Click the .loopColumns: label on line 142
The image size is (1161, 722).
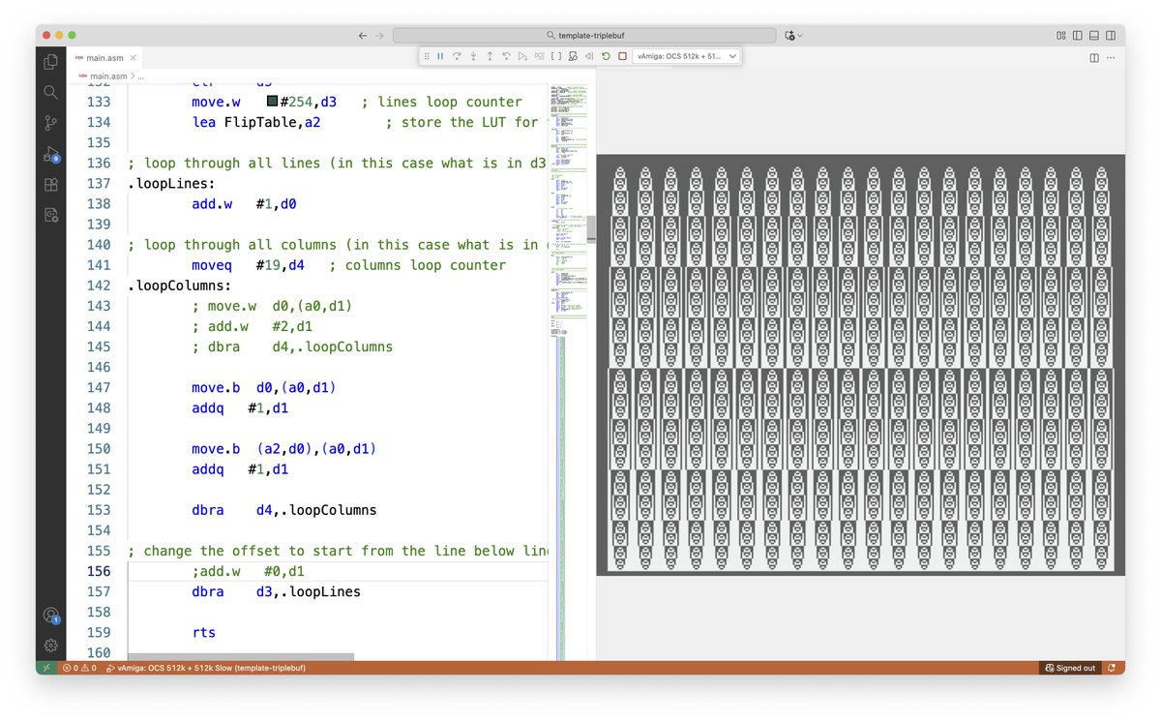click(x=180, y=286)
